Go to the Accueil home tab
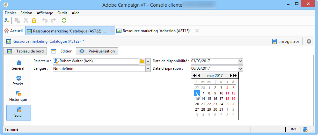 click(x=13, y=31)
